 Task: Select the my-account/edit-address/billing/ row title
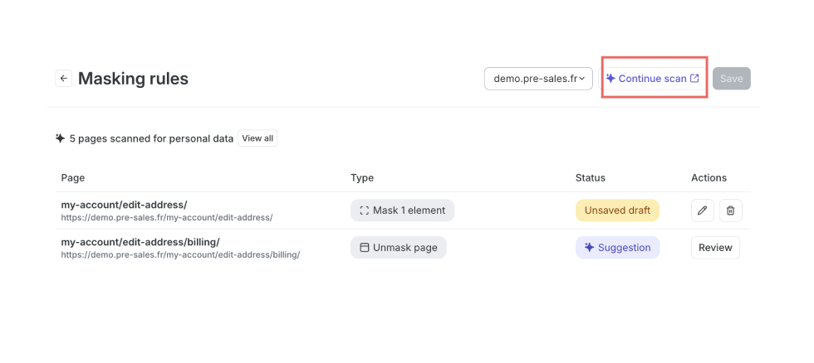click(140, 242)
